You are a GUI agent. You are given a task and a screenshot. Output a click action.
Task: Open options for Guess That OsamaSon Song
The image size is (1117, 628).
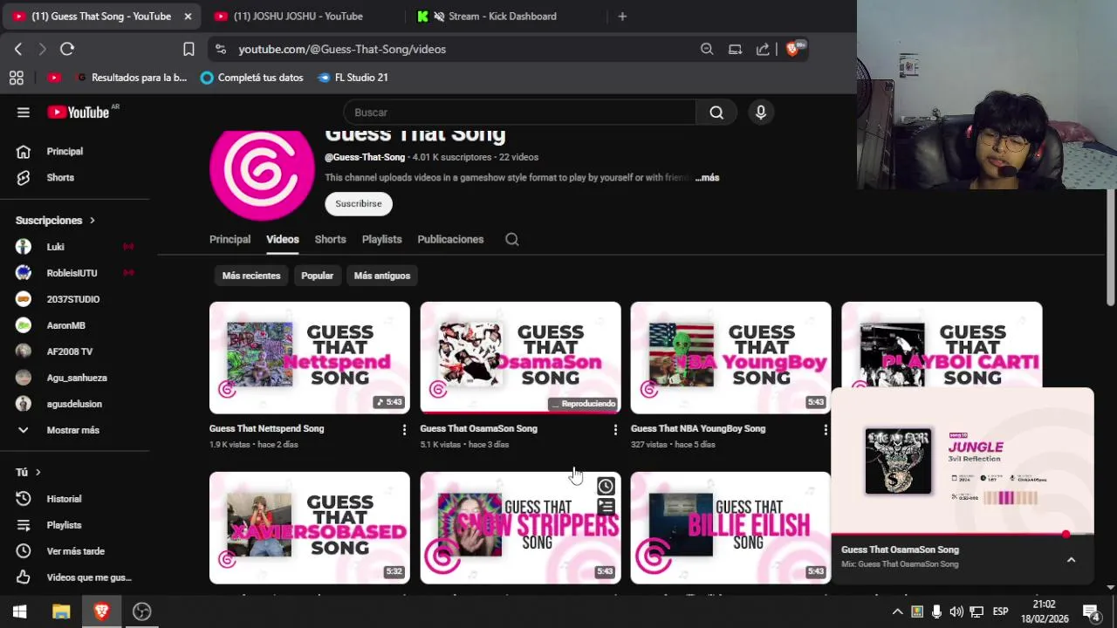(615, 430)
